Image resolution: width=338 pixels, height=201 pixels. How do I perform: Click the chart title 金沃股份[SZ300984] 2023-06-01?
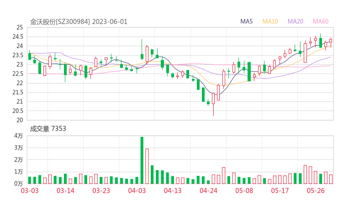[79, 22]
